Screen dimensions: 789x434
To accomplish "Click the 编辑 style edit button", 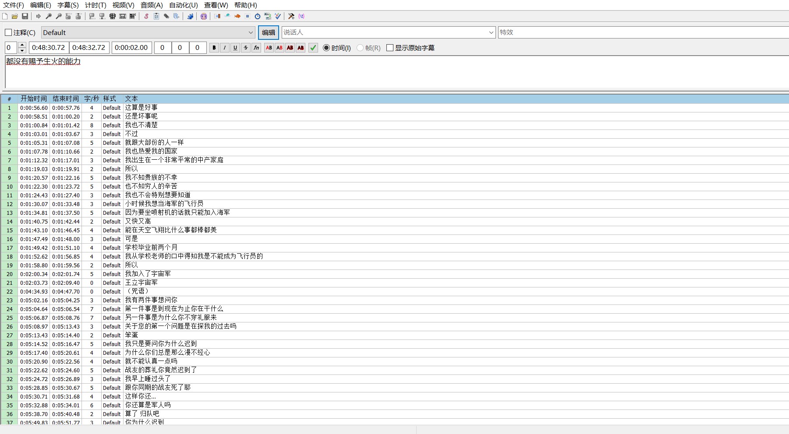I will pos(268,32).
